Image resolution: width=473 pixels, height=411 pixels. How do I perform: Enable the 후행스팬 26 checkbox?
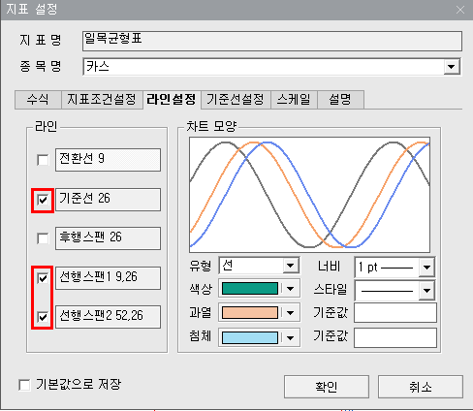click(43, 238)
